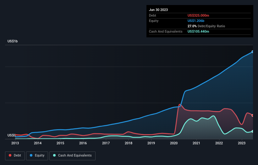Select the 2014 x-axis label
This screenshot has width=258, height=165.
pyautogui.click(x=38, y=143)
